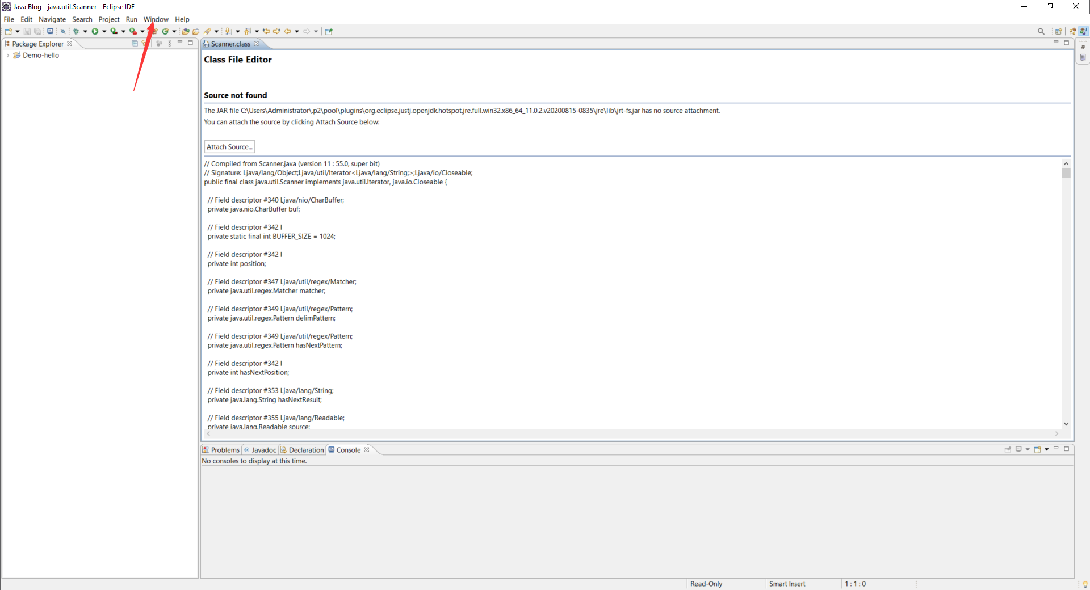Open the Help menu

pos(182,19)
